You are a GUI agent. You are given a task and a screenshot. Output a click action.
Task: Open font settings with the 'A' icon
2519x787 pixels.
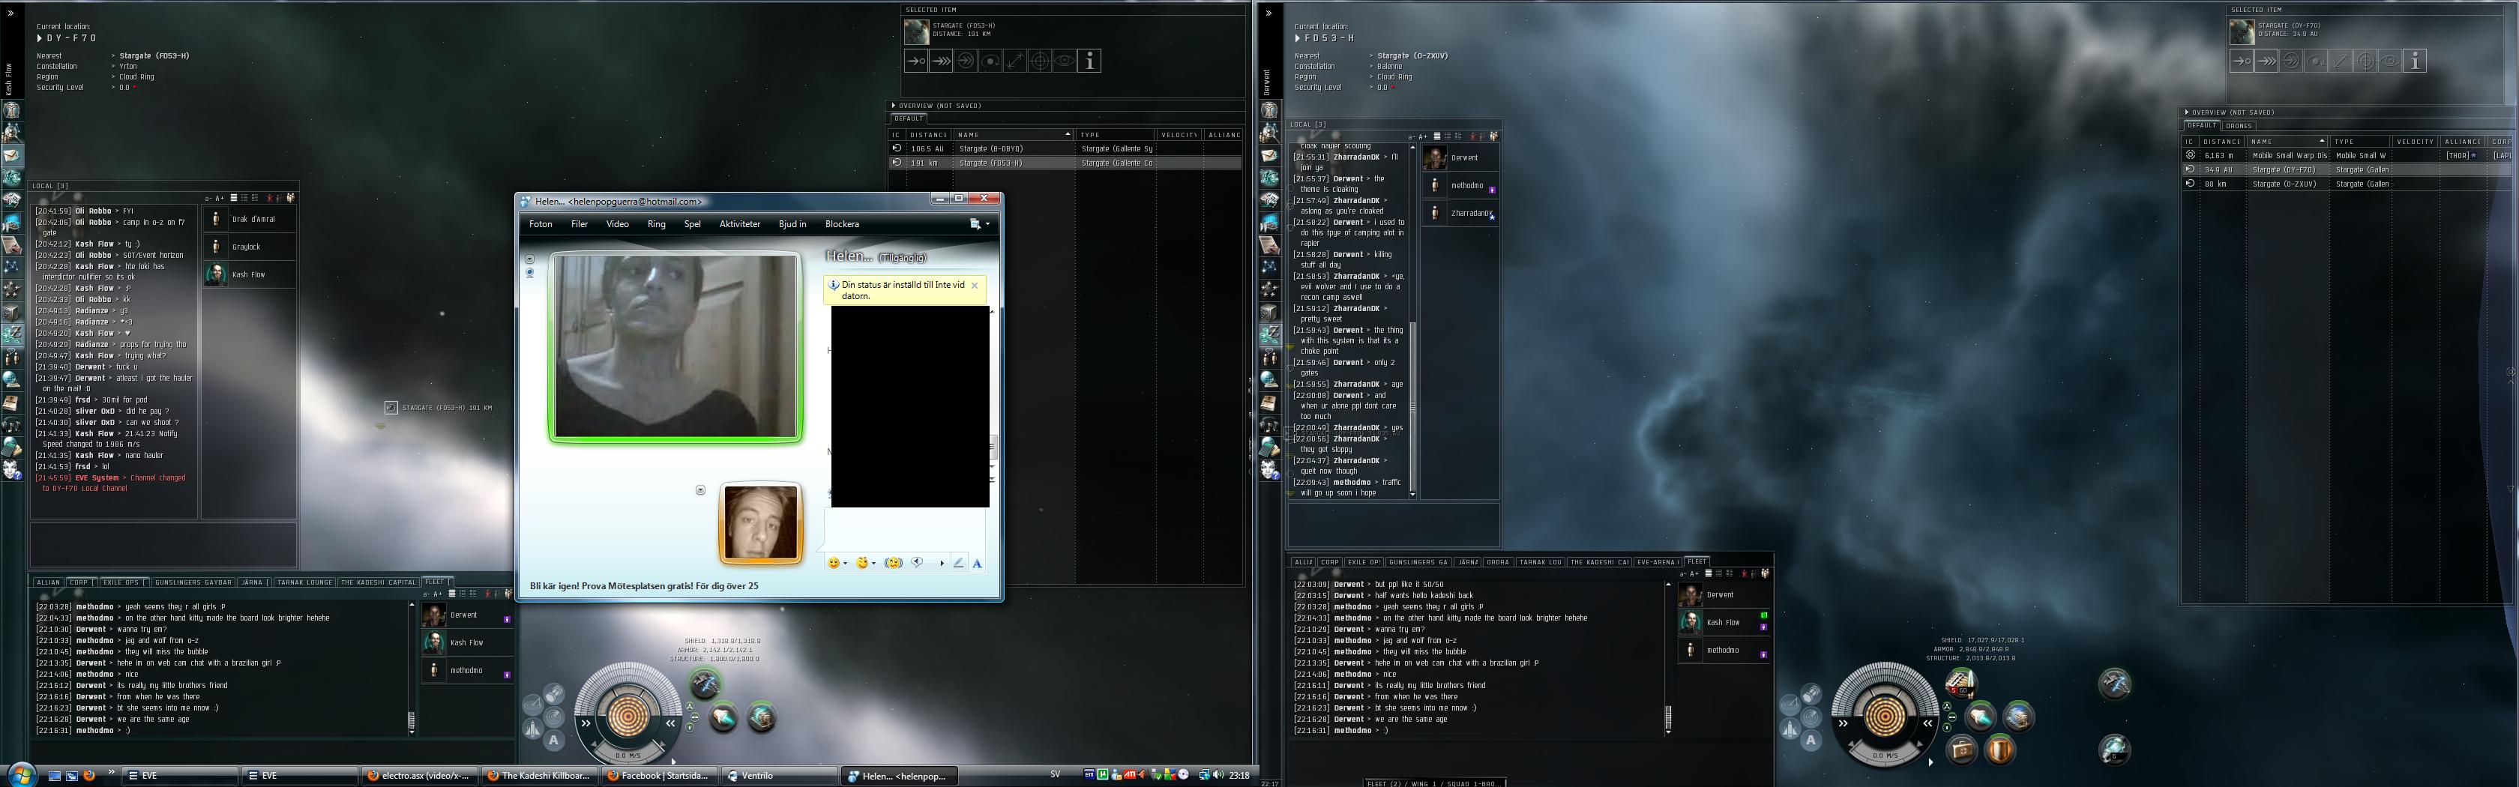coord(977,563)
